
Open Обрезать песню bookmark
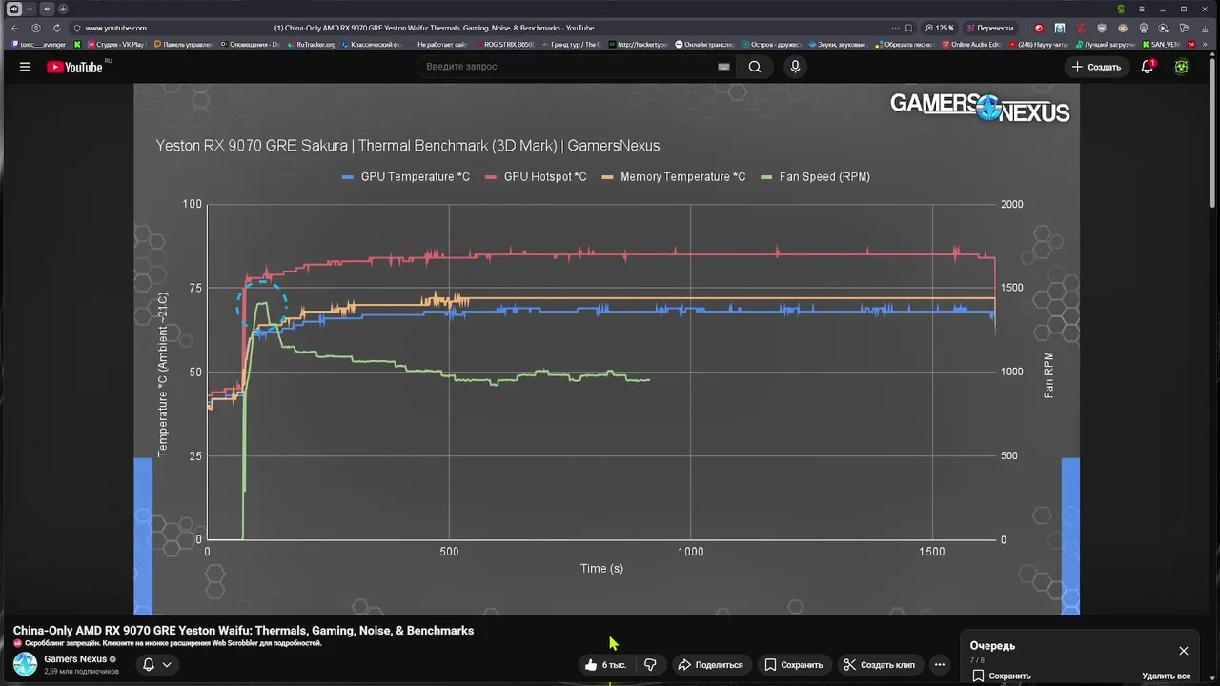click(x=905, y=44)
